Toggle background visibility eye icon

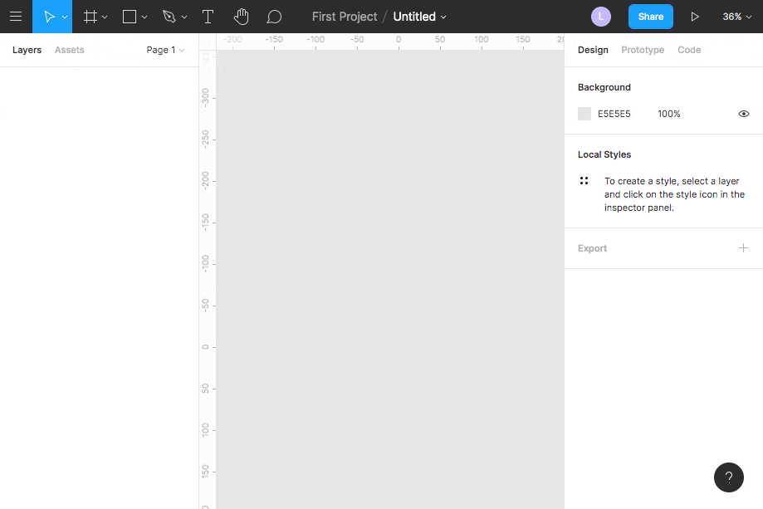point(744,114)
